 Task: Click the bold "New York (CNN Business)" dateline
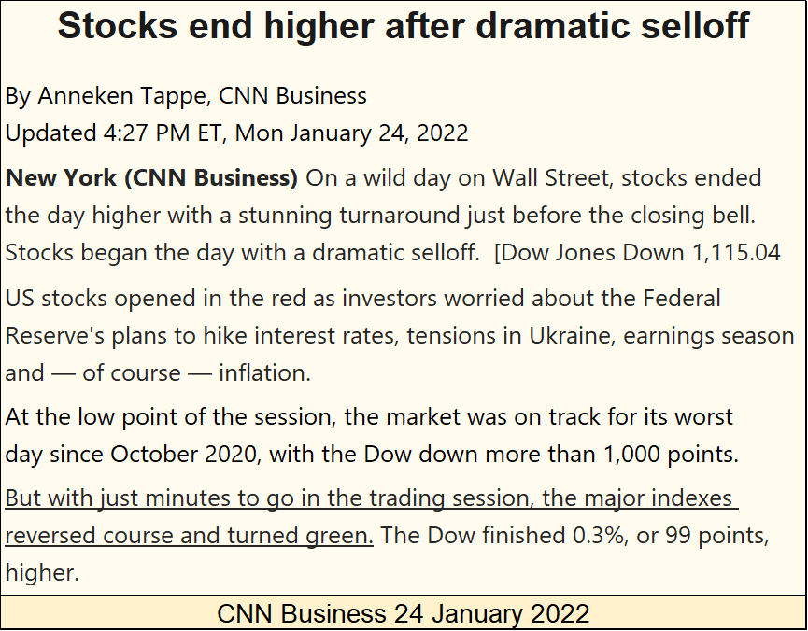(151, 178)
